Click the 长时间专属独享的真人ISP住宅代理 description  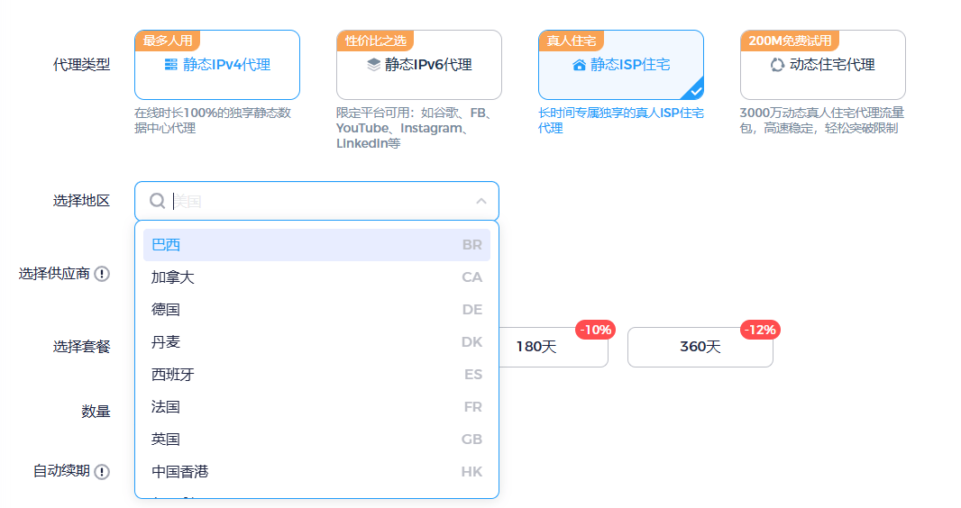pos(621,121)
